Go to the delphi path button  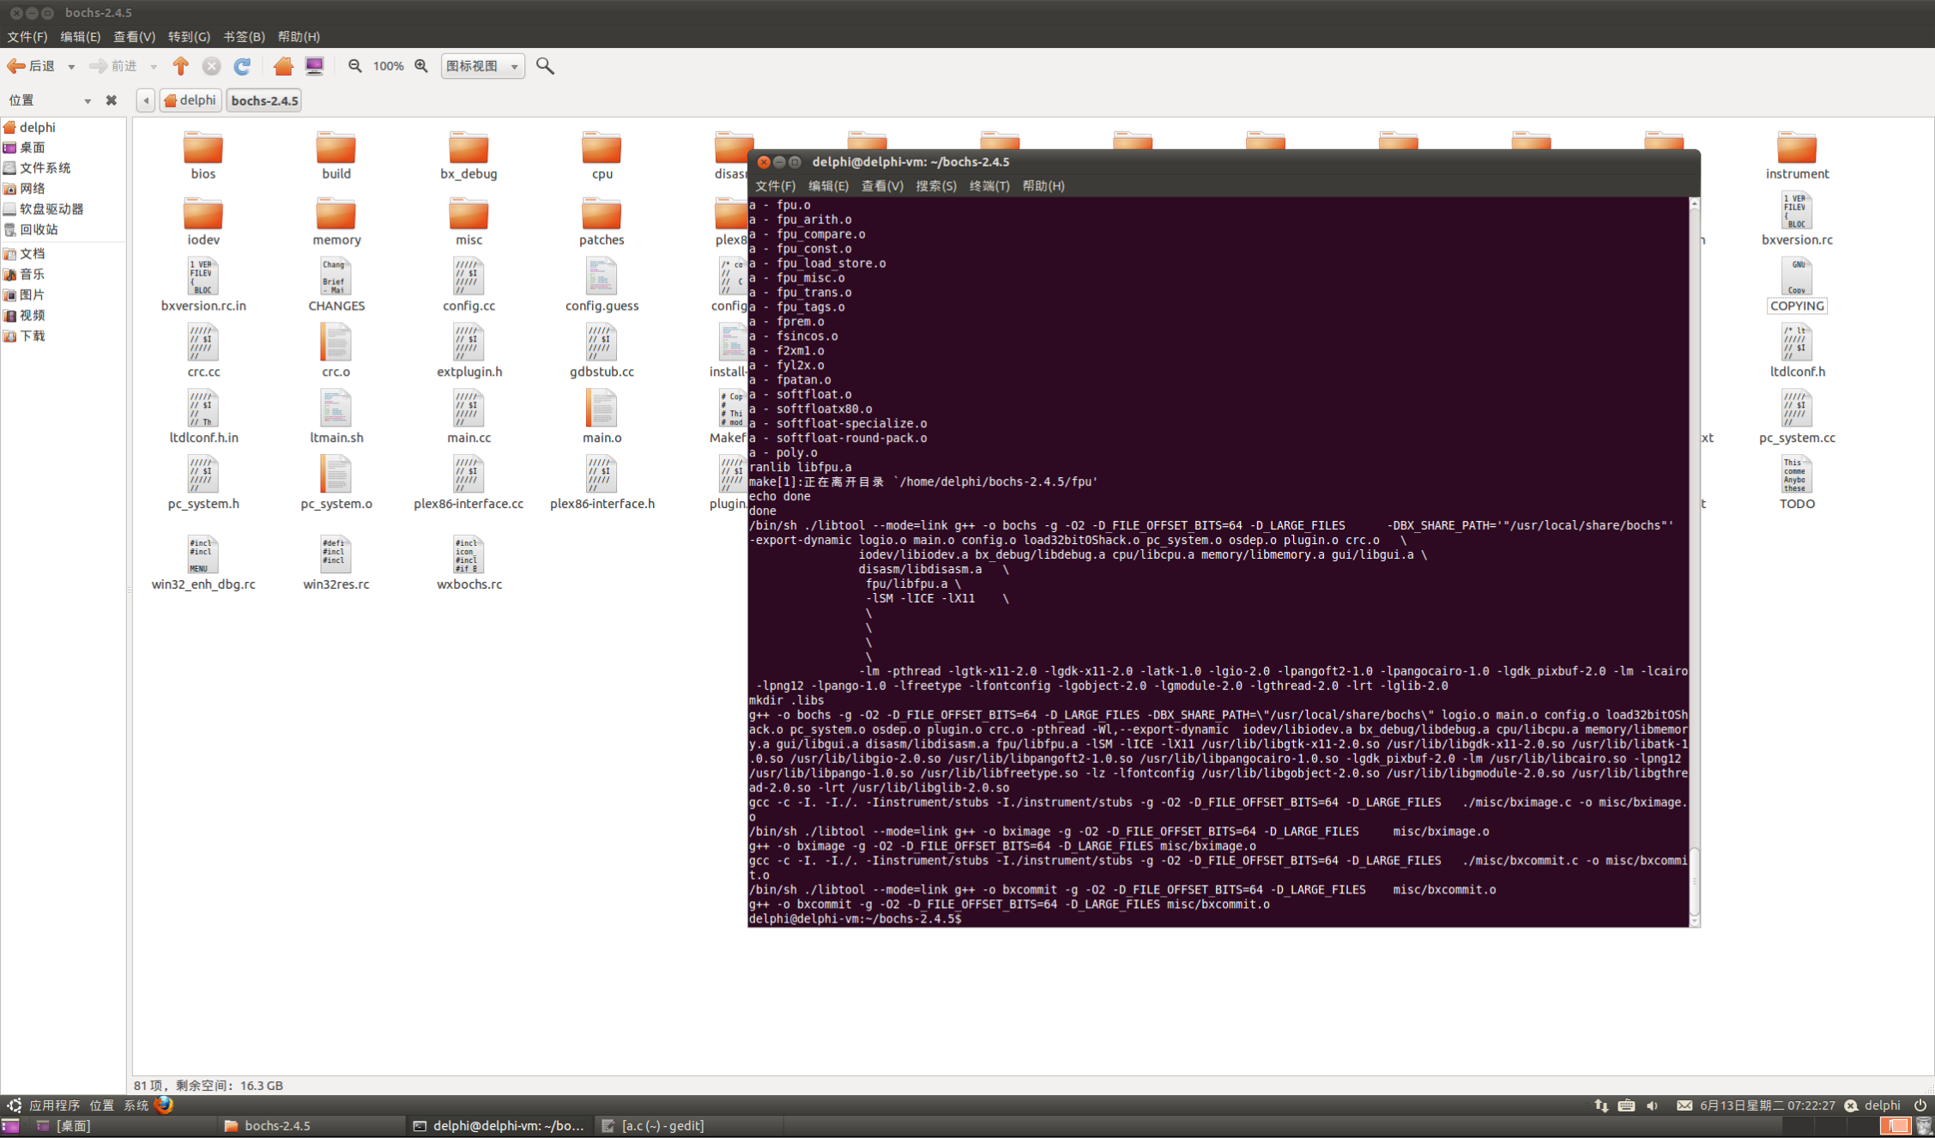tap(190, 100)
